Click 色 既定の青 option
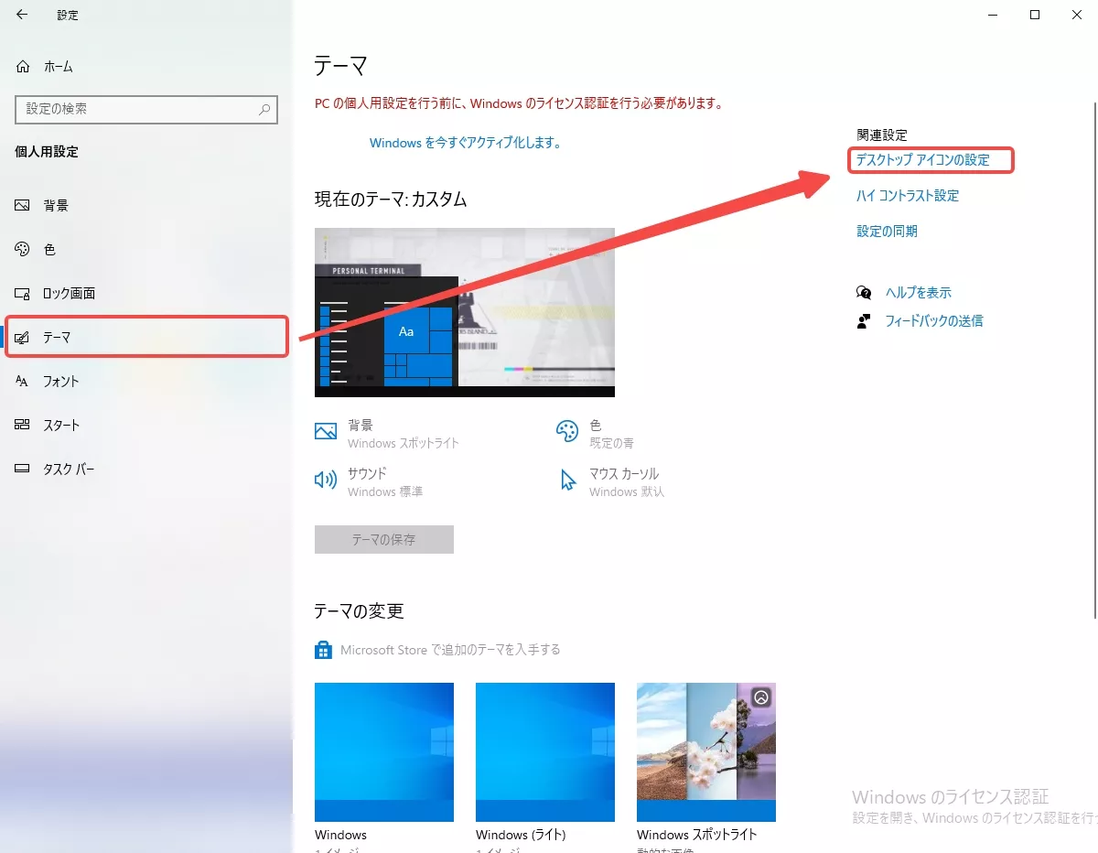The width and height of the screenshot is (1098, 853). [596, 434]
